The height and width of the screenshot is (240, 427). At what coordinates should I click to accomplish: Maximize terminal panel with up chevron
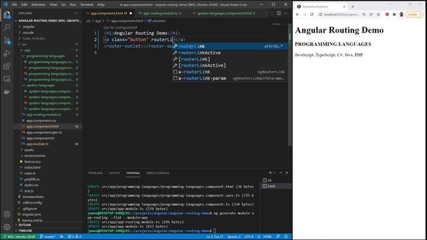(281, 173)
